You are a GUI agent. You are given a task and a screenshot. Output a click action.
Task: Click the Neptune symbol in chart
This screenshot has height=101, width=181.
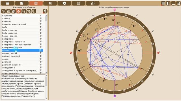pyautogui.click(x=146, y=42)
